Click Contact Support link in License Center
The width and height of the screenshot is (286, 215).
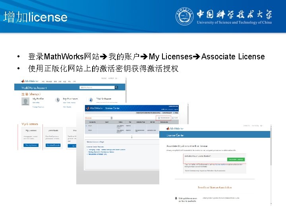click(x=167, y=113)
